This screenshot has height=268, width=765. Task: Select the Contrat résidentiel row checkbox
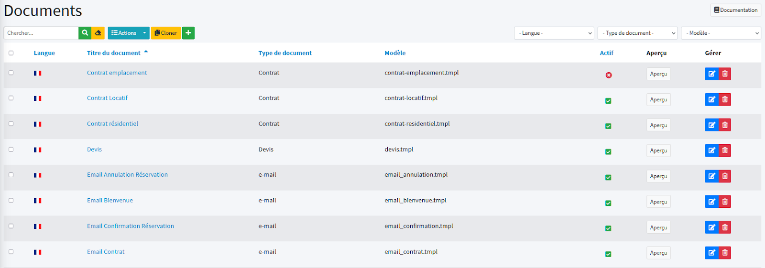pyautogui.click(x=11, y=124)
